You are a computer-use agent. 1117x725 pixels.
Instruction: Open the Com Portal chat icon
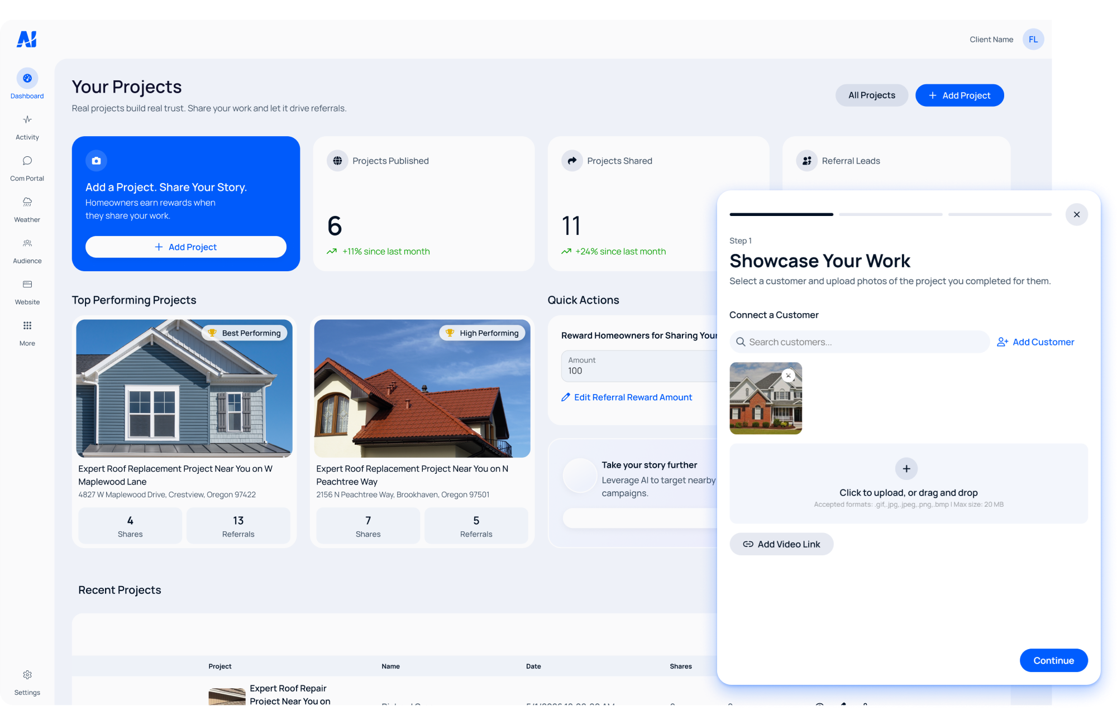tap(27, 161)
